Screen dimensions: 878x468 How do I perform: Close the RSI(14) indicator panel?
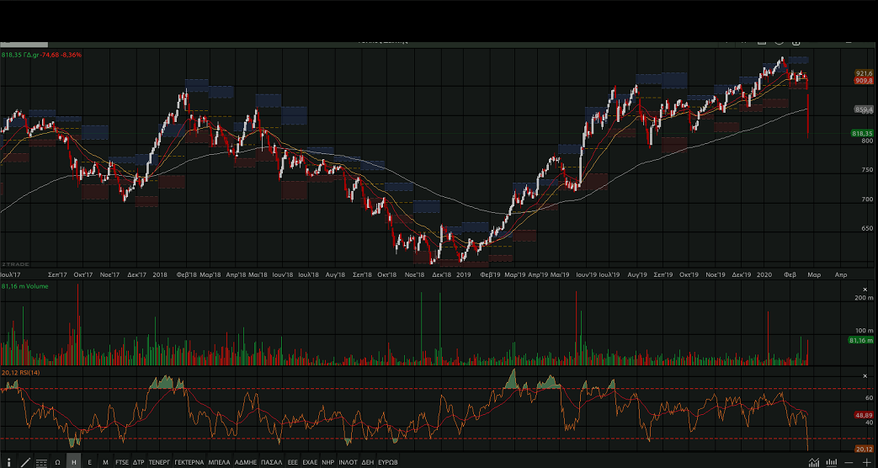[865, 375]
